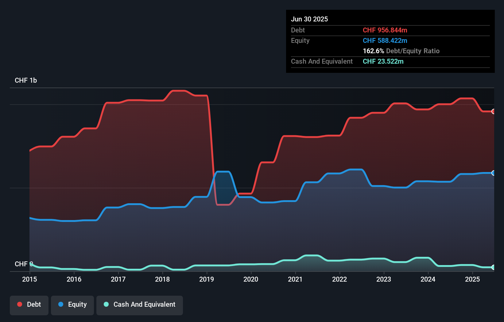Click the red CHF 956.844m value in tooltip

[385, 30]
